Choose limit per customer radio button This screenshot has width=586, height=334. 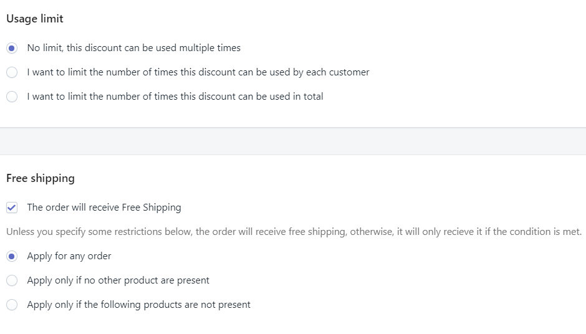[x=12, y=72]
